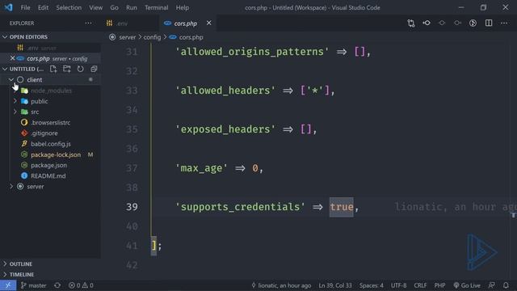Open the Run menu

click(x=131, y=7)
